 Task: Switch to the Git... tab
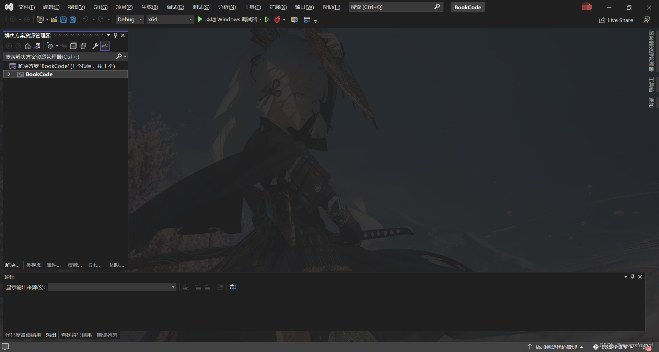(x=94, y=265)
